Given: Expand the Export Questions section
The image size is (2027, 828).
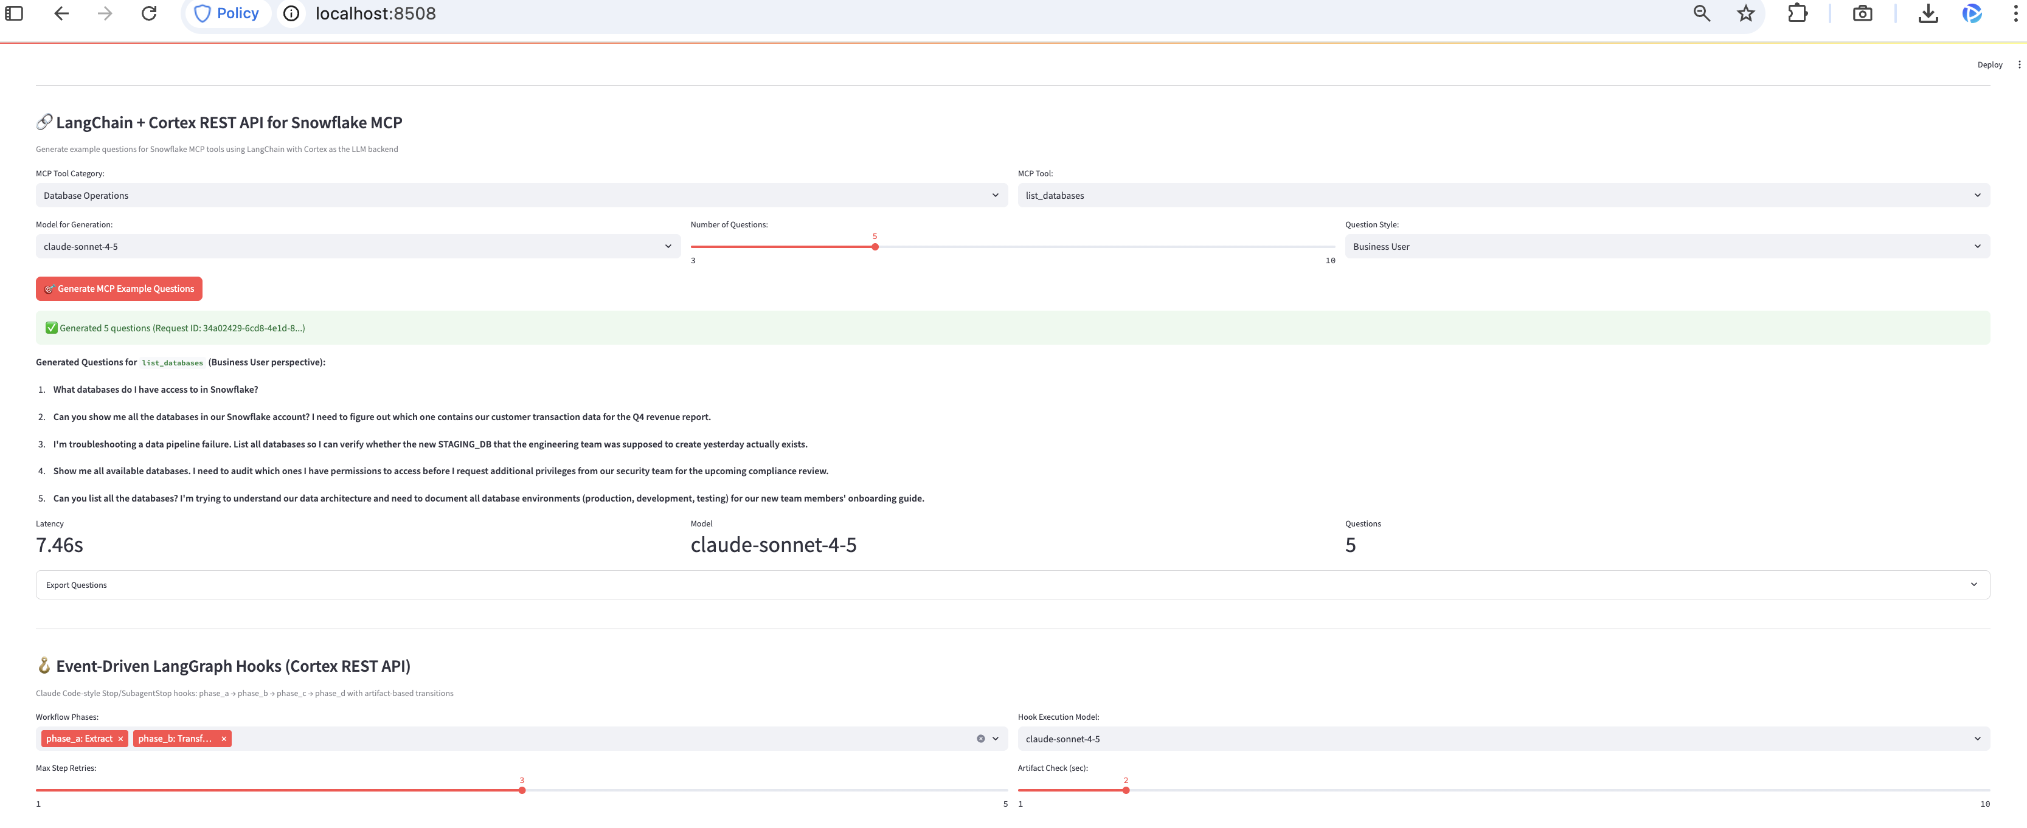Looking at the screenshot, I should click(1012, 584).
